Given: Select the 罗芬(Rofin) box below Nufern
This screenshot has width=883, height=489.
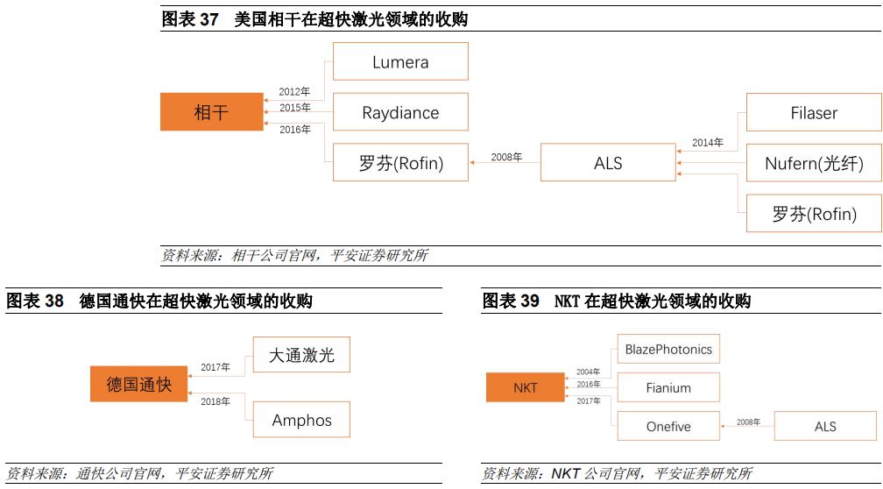Looking at the screenshot, I should tap(813, 213).
